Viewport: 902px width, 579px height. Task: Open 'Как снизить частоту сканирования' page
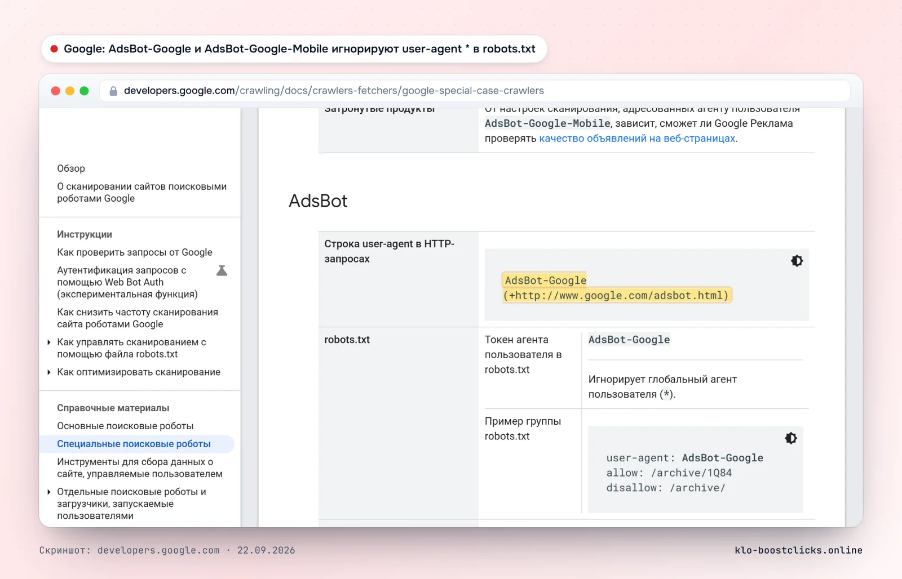[x=138, y=318]
